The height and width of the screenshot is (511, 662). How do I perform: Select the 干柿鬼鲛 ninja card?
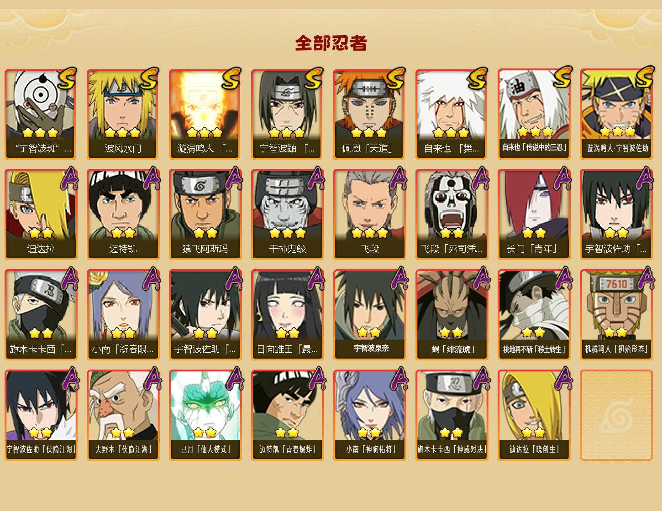287,214
